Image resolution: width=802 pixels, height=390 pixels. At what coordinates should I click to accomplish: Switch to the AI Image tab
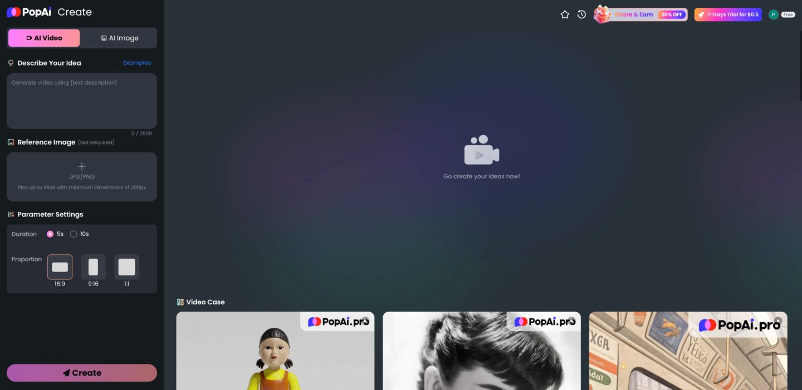[x=119, y=38]
